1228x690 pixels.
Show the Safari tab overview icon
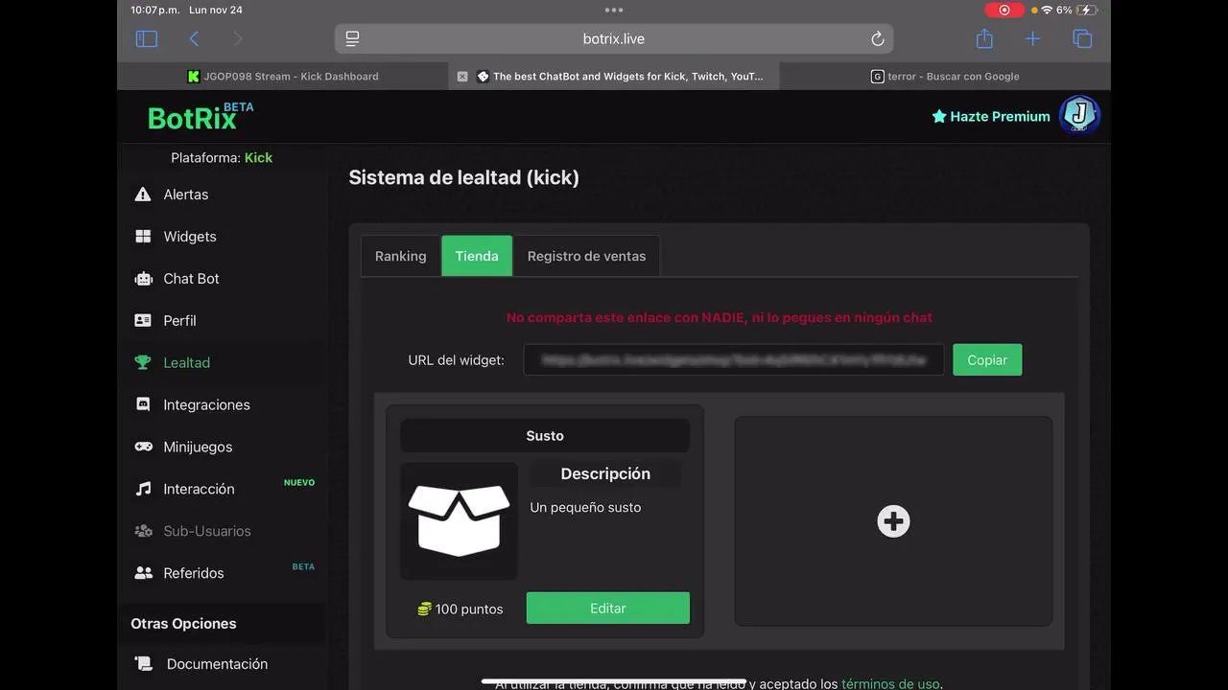point(1082,38)
